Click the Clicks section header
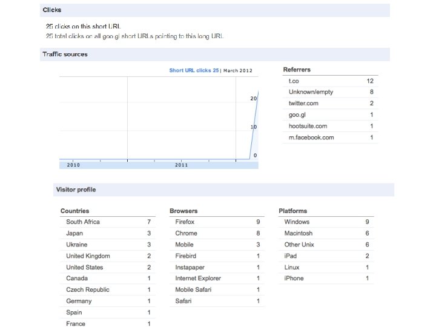This screenshot has height=327, width=436. (51, 10)
